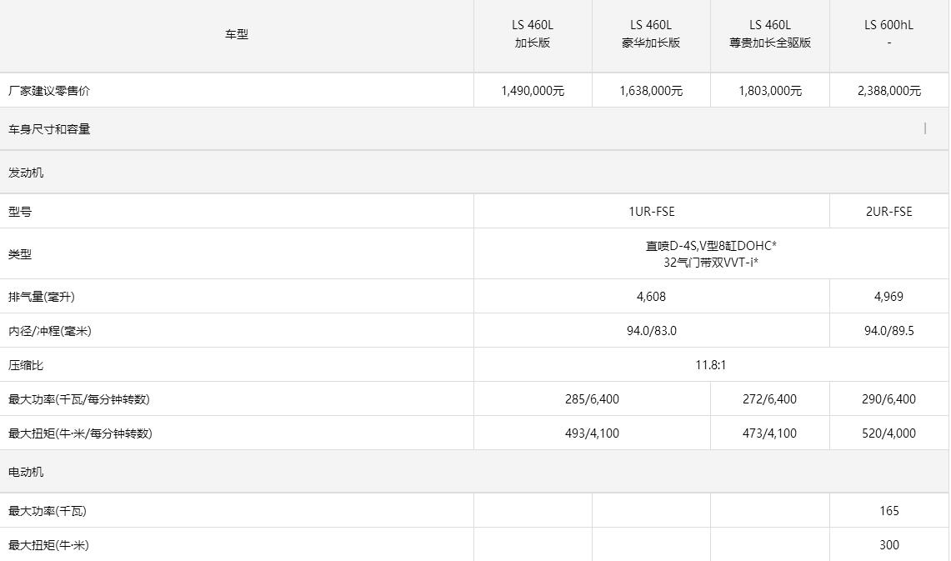Select the engine model 1UR-FSE
Viewport: 951px width, 561px height.
click(652, 212)
